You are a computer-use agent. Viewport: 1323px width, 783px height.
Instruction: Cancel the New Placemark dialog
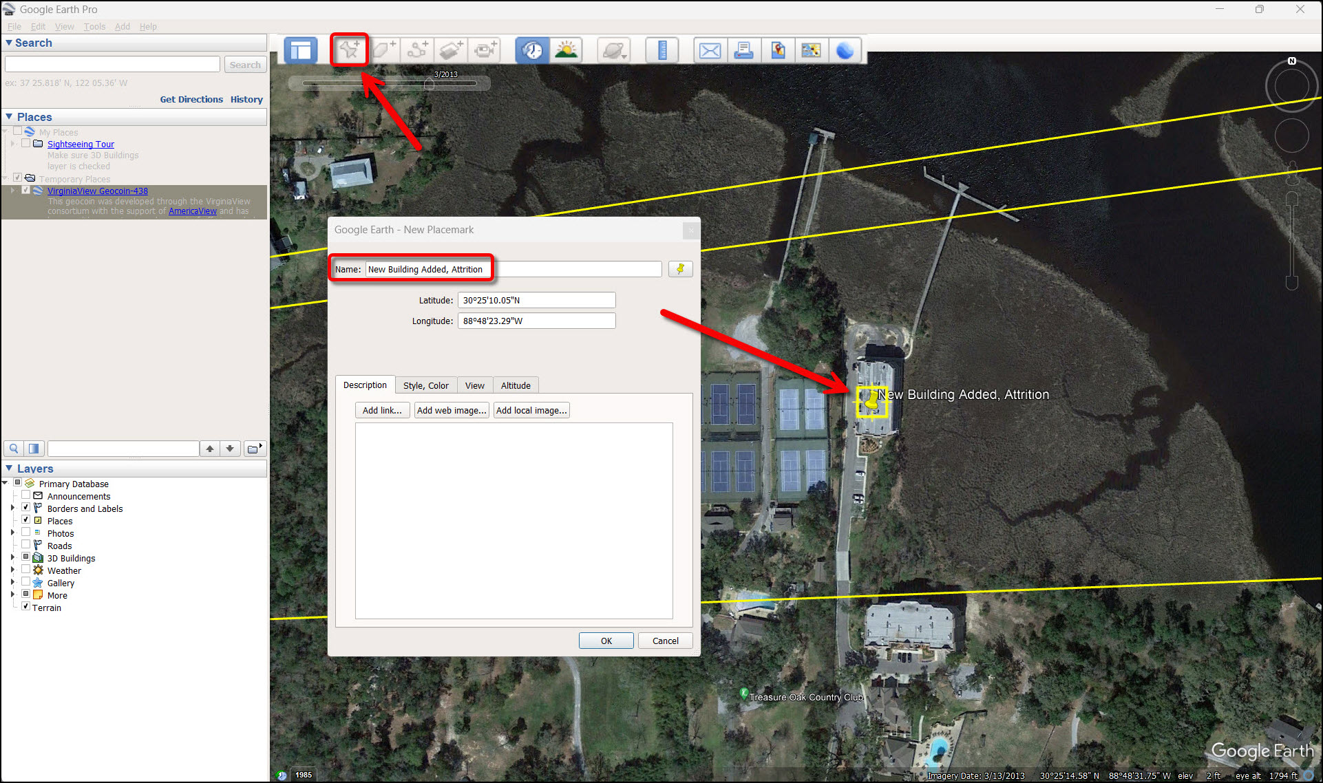tap(665, 641)
